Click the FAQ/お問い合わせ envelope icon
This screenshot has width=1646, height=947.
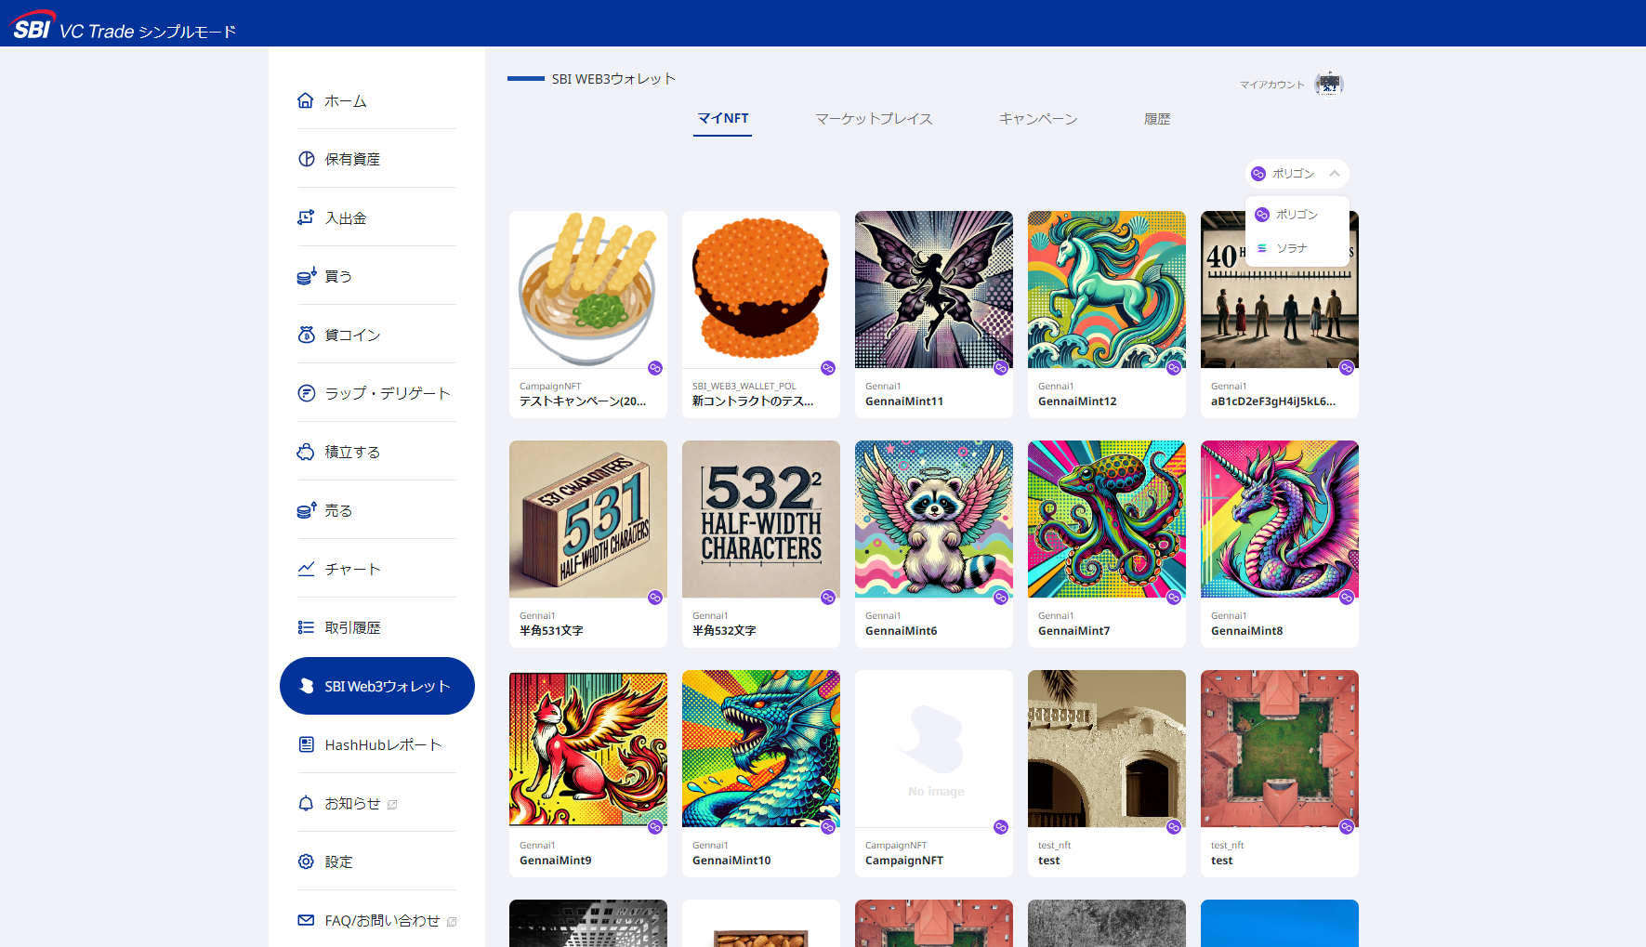point(306,920)
